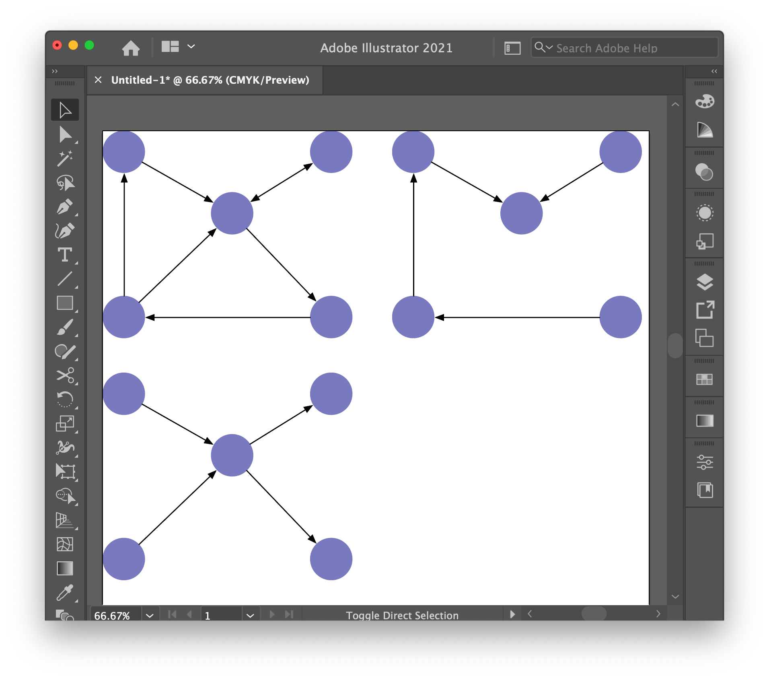Open the Artboards panel icon
This screenshot has height=680, width=769.
pyautogui.click(x=705, y=338)
